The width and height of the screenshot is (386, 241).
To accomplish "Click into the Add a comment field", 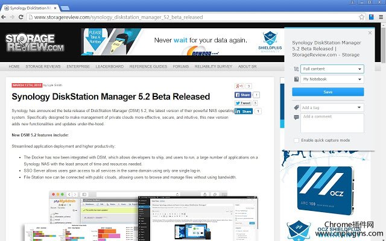I will [x=332, y=123].
